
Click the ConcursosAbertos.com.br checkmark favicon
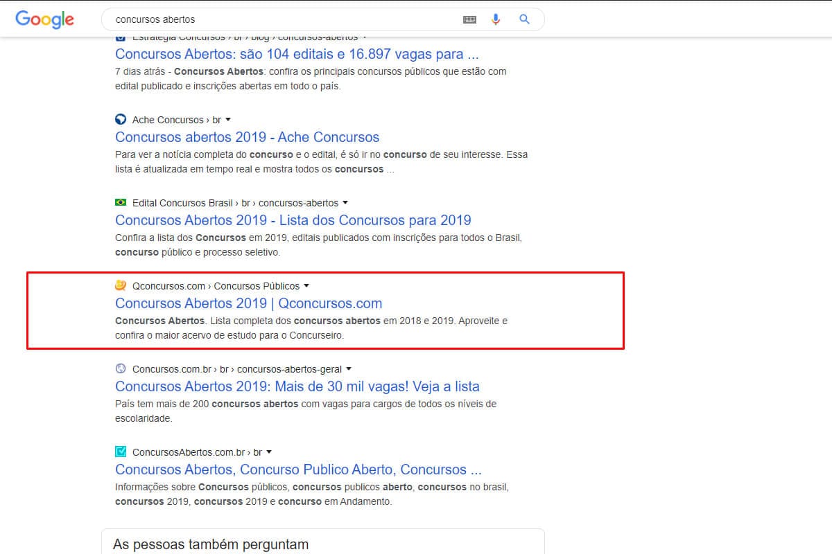[x=121, y=452]
